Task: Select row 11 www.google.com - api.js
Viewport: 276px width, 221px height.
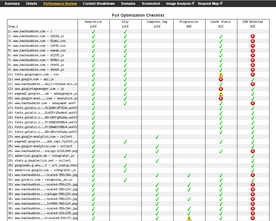Action: click(31, 79)
